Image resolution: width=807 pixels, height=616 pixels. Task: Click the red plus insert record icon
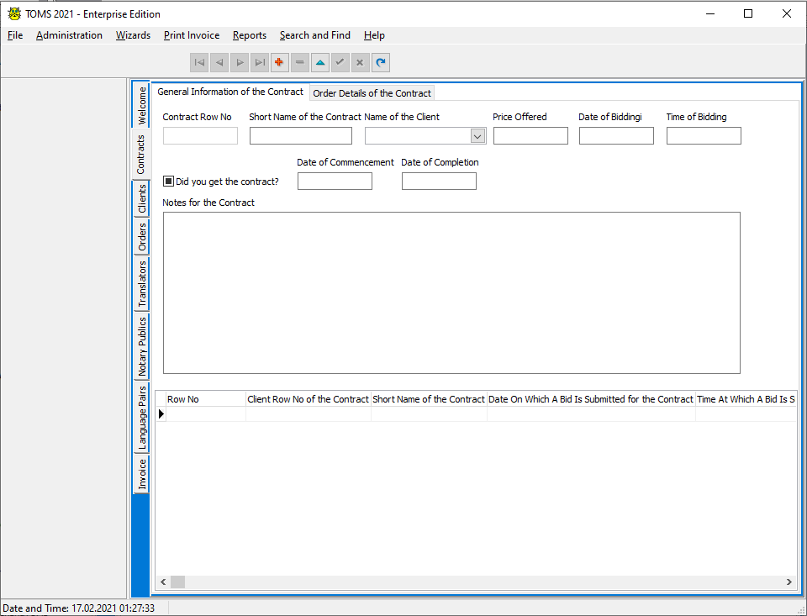pyautogui.click(x=280, y=62)
